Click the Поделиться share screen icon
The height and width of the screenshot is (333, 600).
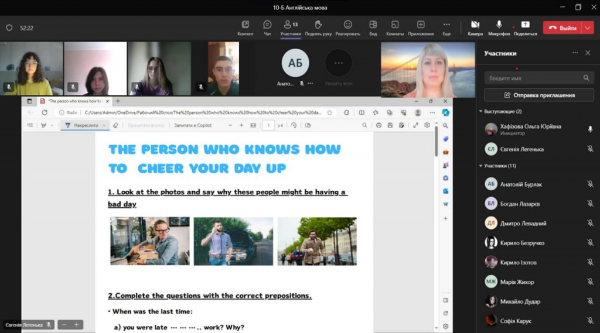(525, 25)
